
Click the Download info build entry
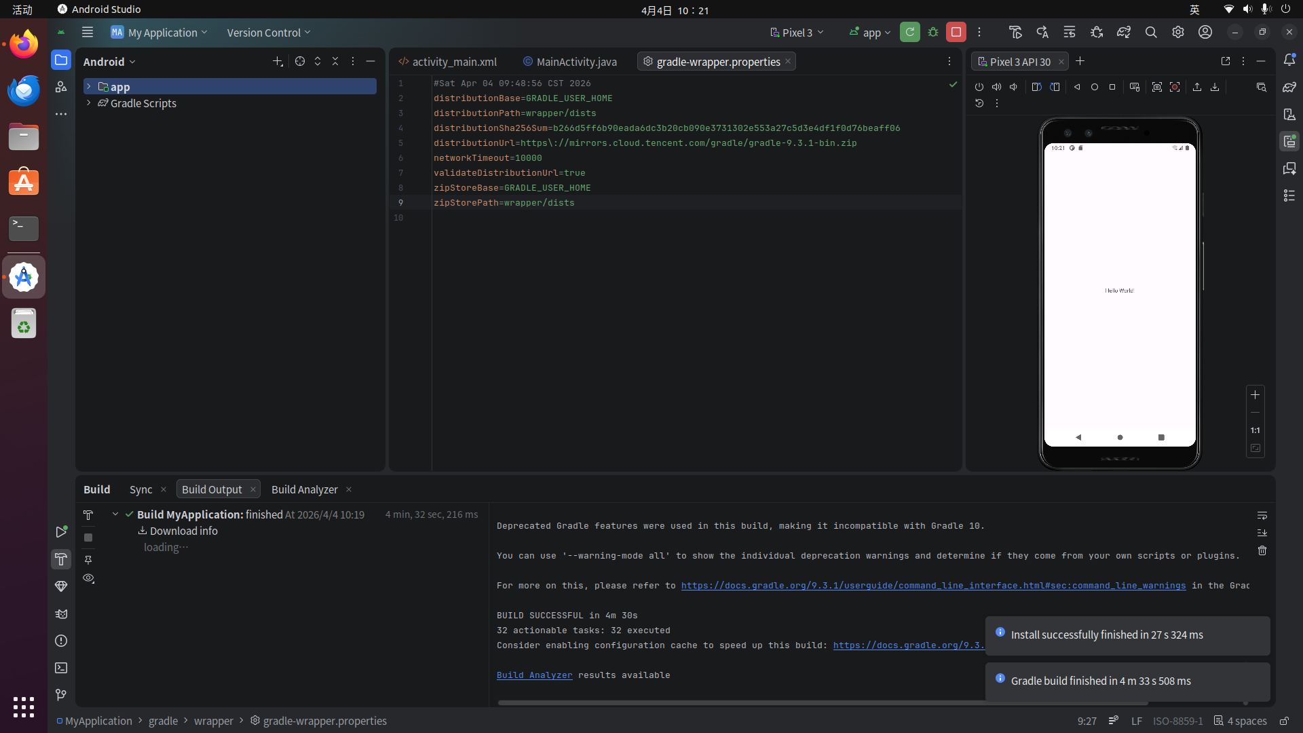[183, 531]
